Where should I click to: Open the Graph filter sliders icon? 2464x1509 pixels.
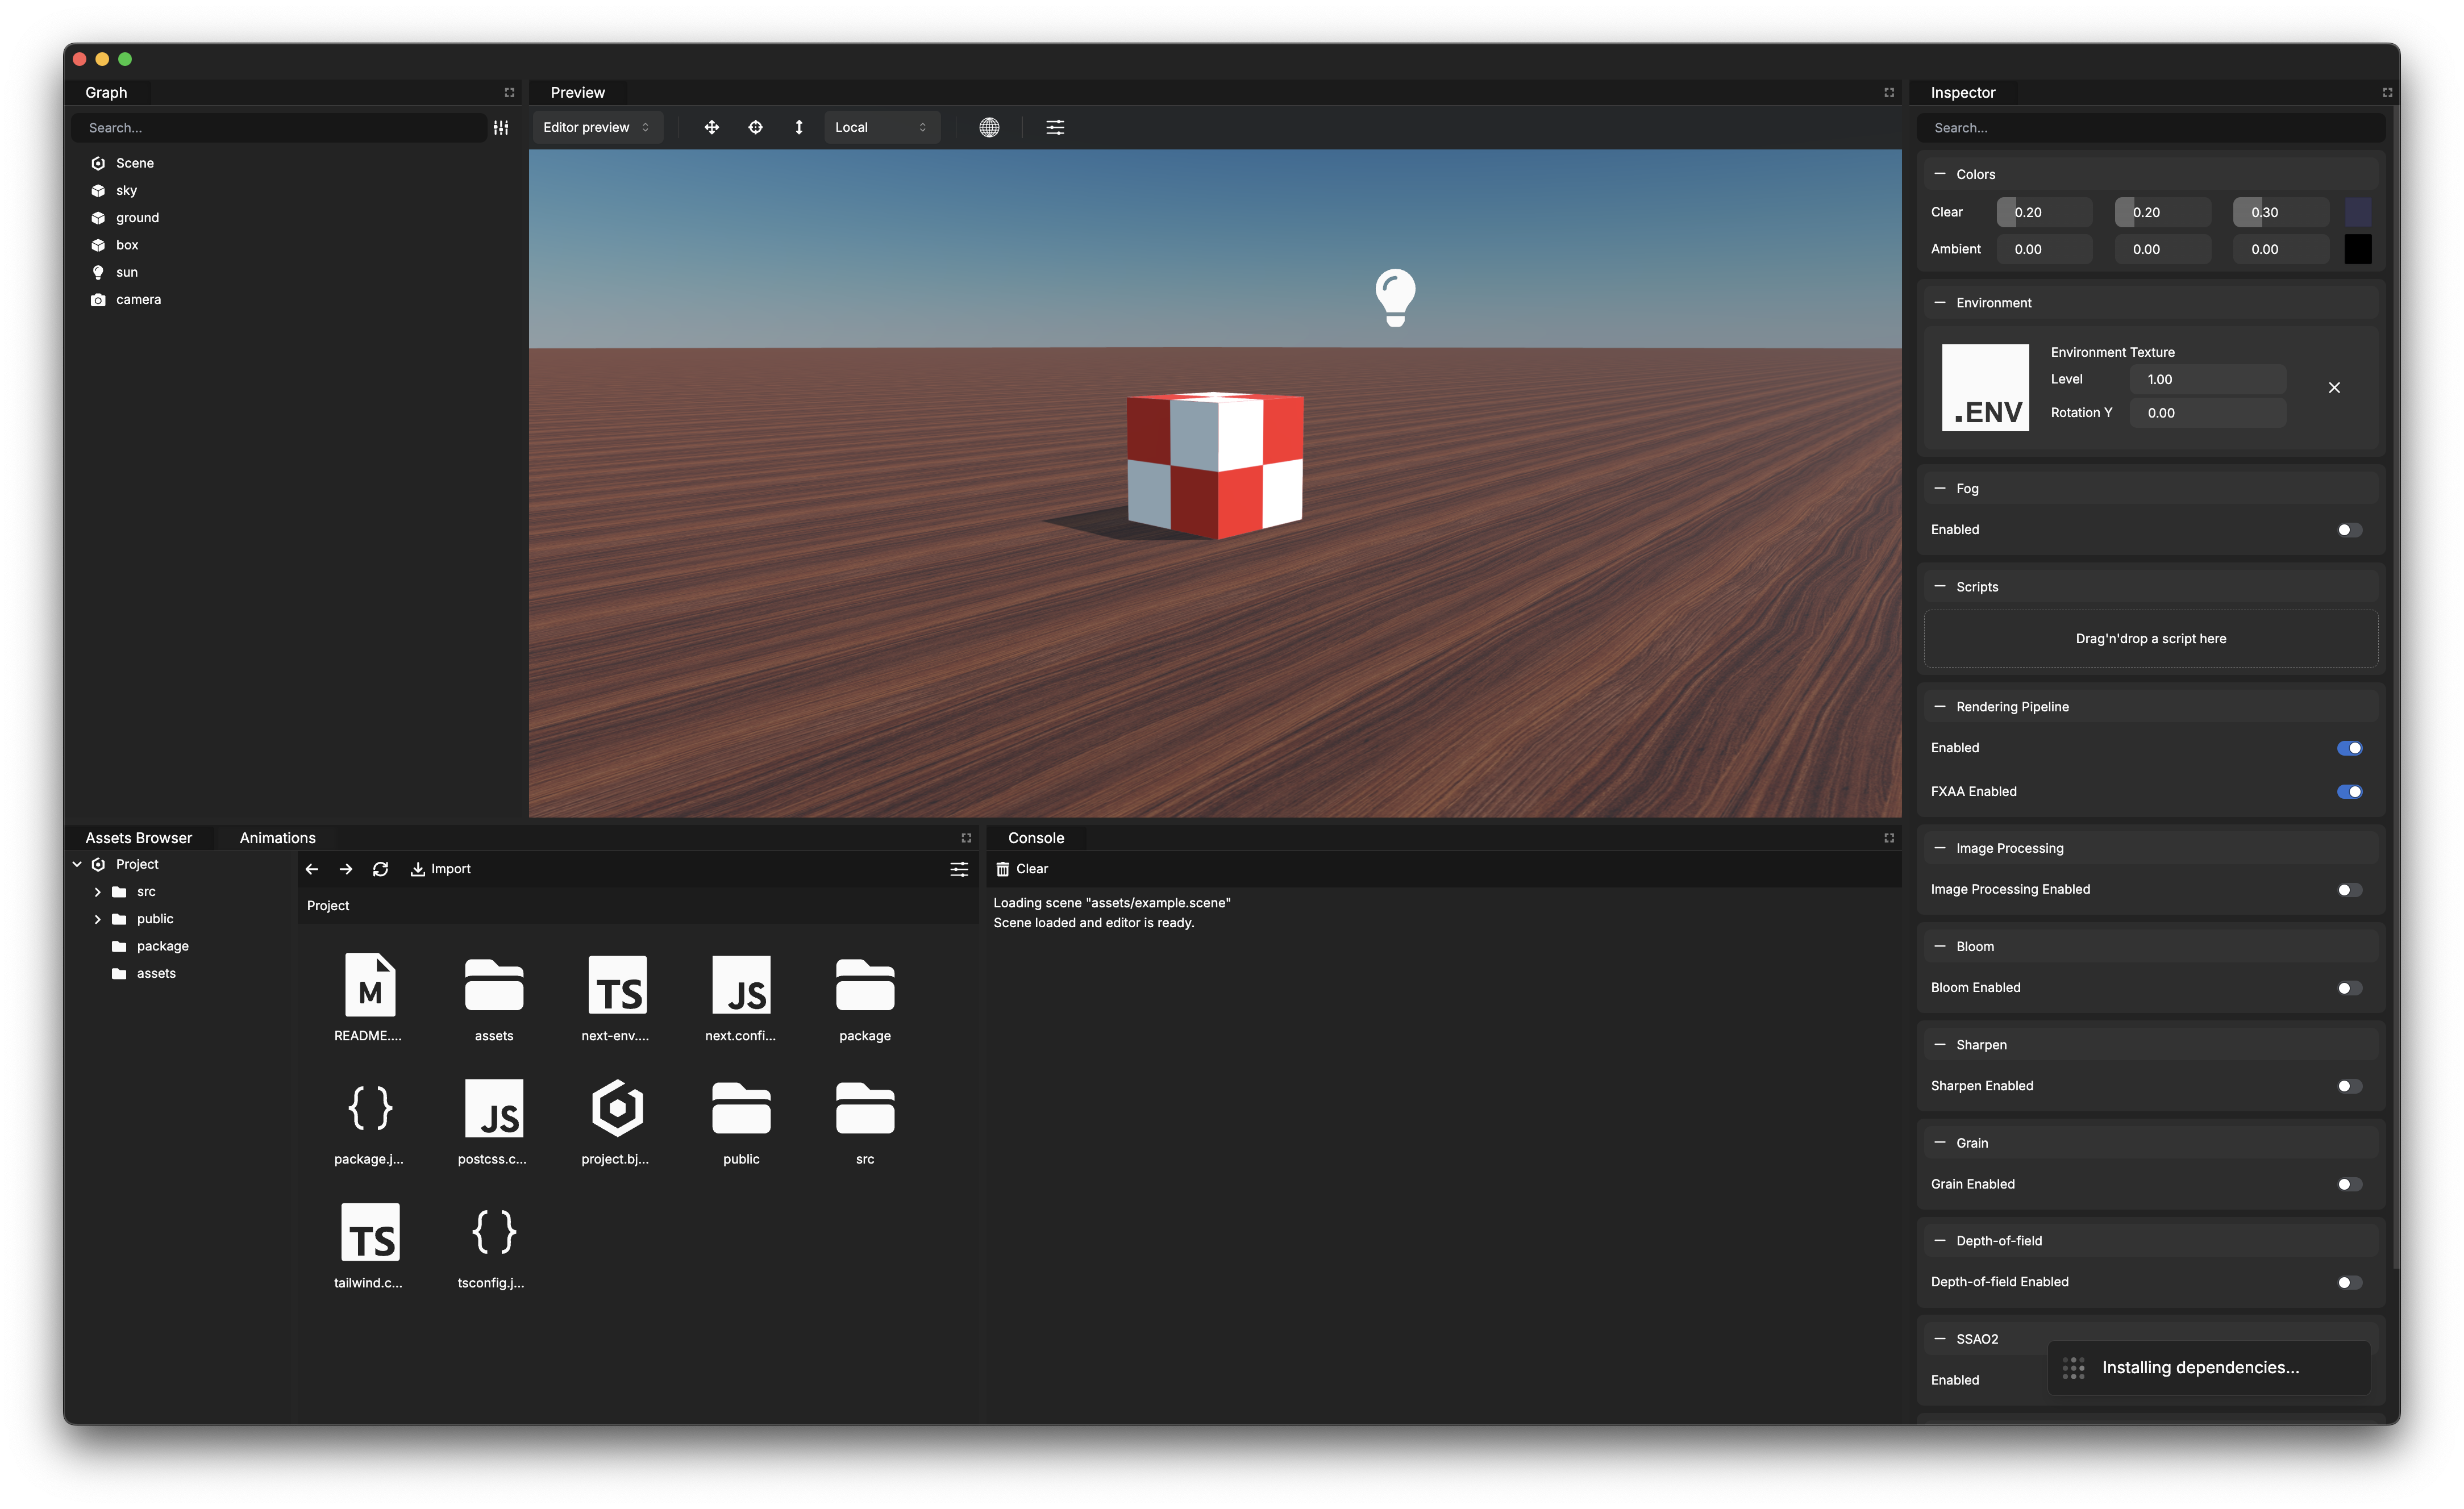501,128
